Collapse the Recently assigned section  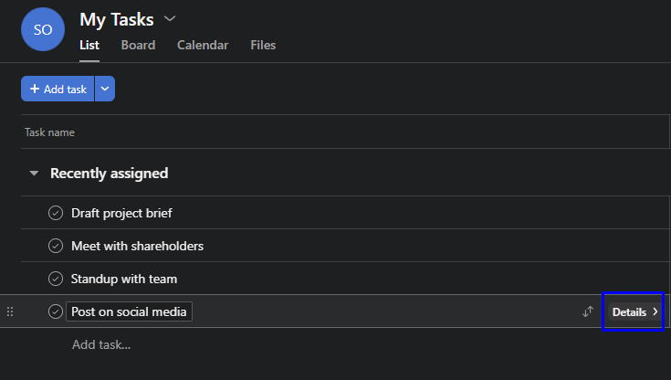coord(34,173)
